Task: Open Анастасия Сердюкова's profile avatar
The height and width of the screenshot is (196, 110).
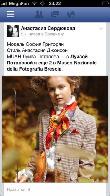Action: pyautogui.click(x=13, y=31)
